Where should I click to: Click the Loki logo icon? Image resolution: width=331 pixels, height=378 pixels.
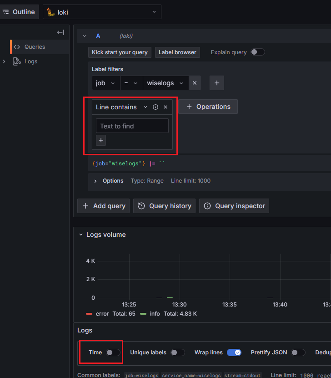50,12
